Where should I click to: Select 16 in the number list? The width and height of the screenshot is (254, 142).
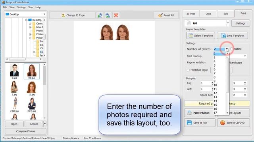[219, 109]
